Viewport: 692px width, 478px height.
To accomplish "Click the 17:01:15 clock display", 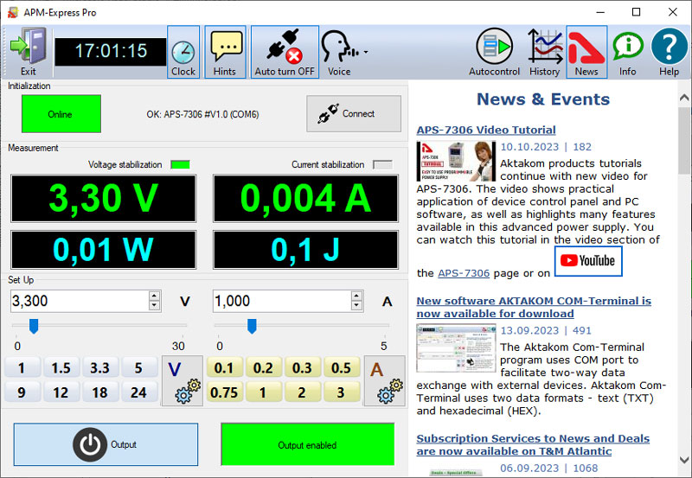I will click(111, 52).
